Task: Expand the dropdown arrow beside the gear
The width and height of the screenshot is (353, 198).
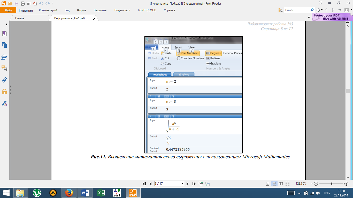Action: click(x=322, y=10)
